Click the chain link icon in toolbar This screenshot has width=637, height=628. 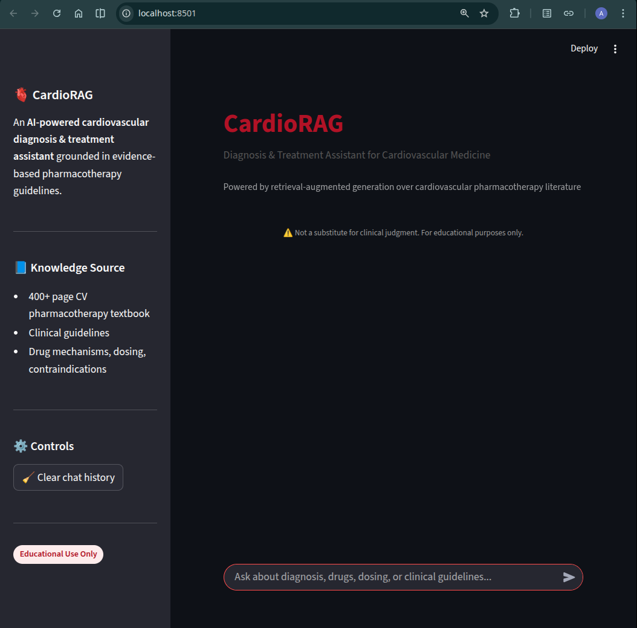click(569, 13)
